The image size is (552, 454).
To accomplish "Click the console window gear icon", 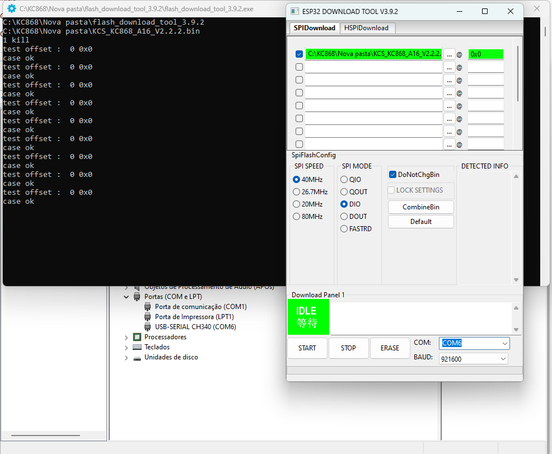I will click(11, 9).
